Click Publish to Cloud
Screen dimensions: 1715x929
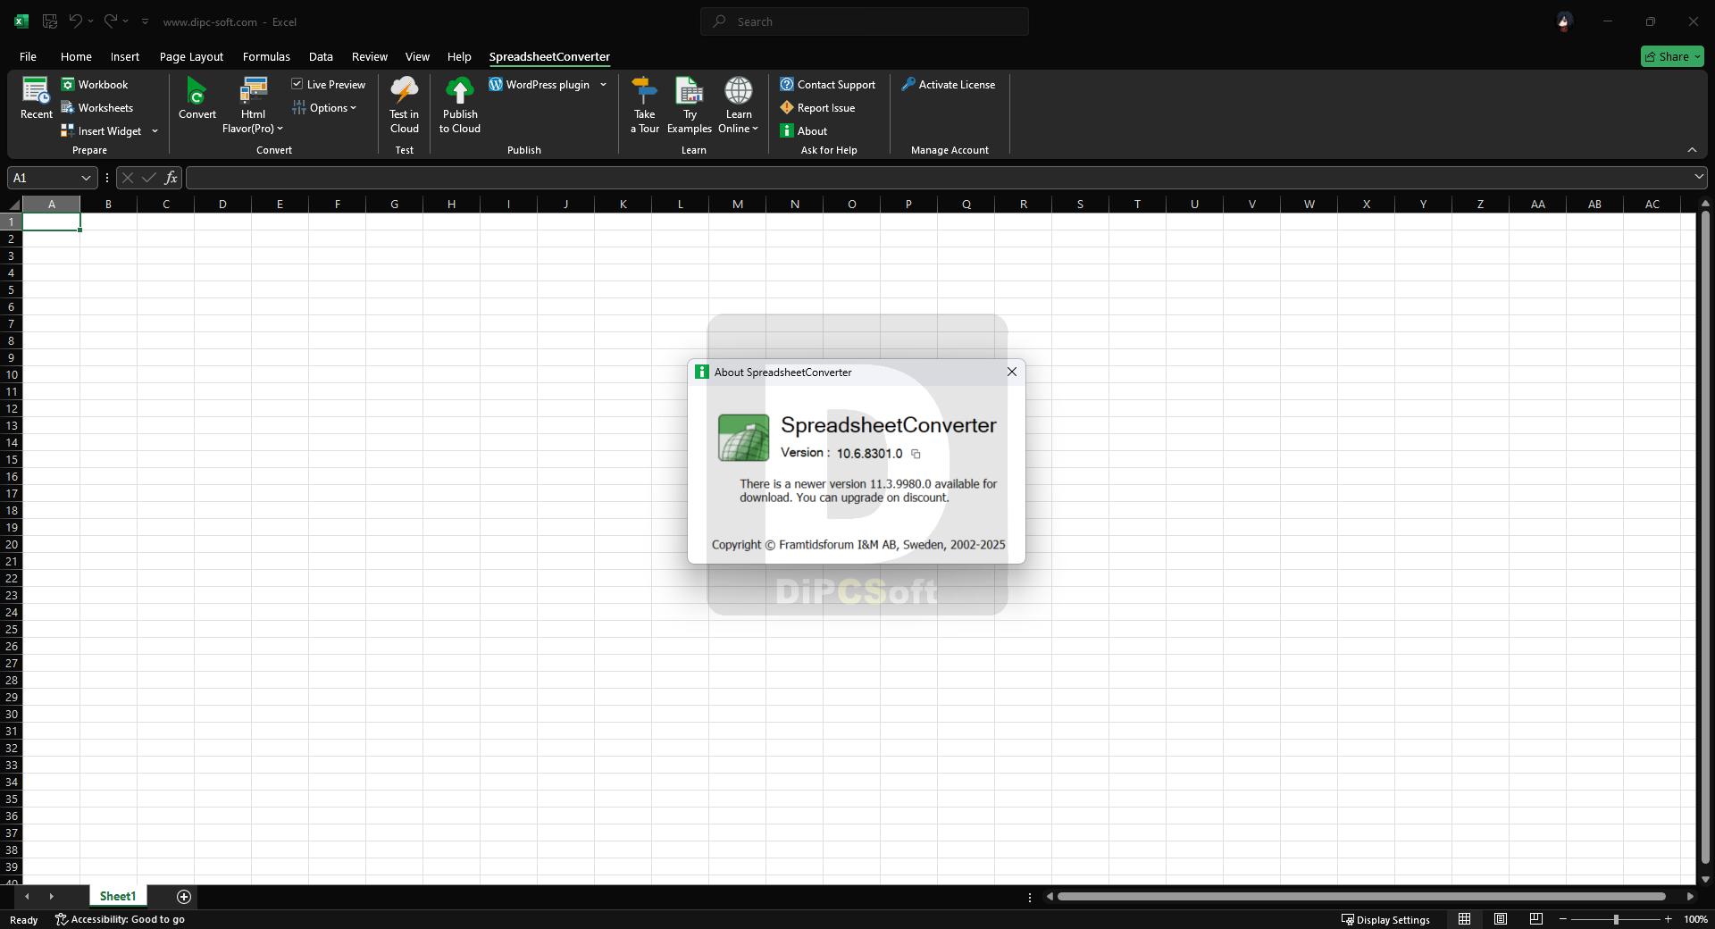click(460, 105)
